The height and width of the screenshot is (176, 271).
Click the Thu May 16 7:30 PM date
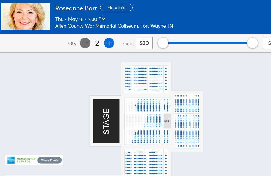(x=80, y=19)
